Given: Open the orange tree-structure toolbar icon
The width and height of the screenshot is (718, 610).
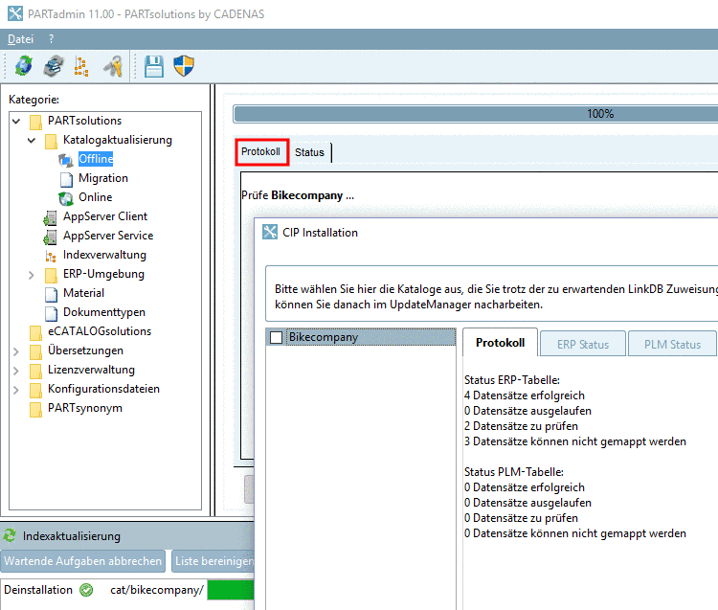Looking at the screenshot, I should pos(81,66).
